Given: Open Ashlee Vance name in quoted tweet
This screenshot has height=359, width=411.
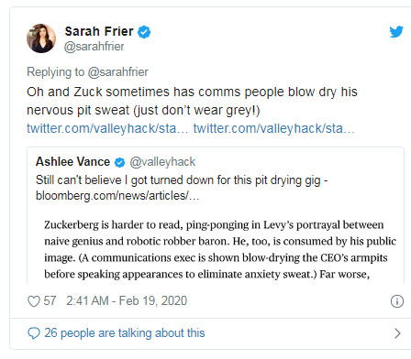Looking at the screenshot, I should click(x=72, y=161).
